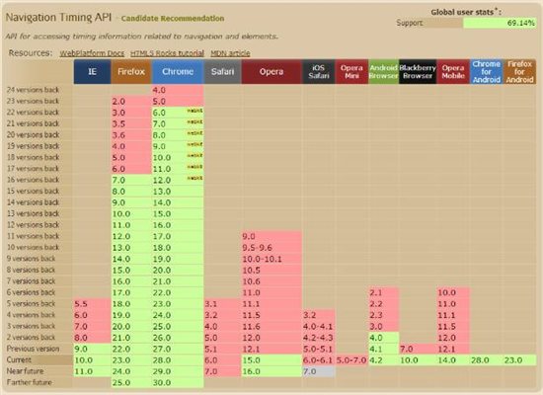Click the iOS Safari 6.0-6.1 cell
The image size is (543, 395).
point(319,360)
